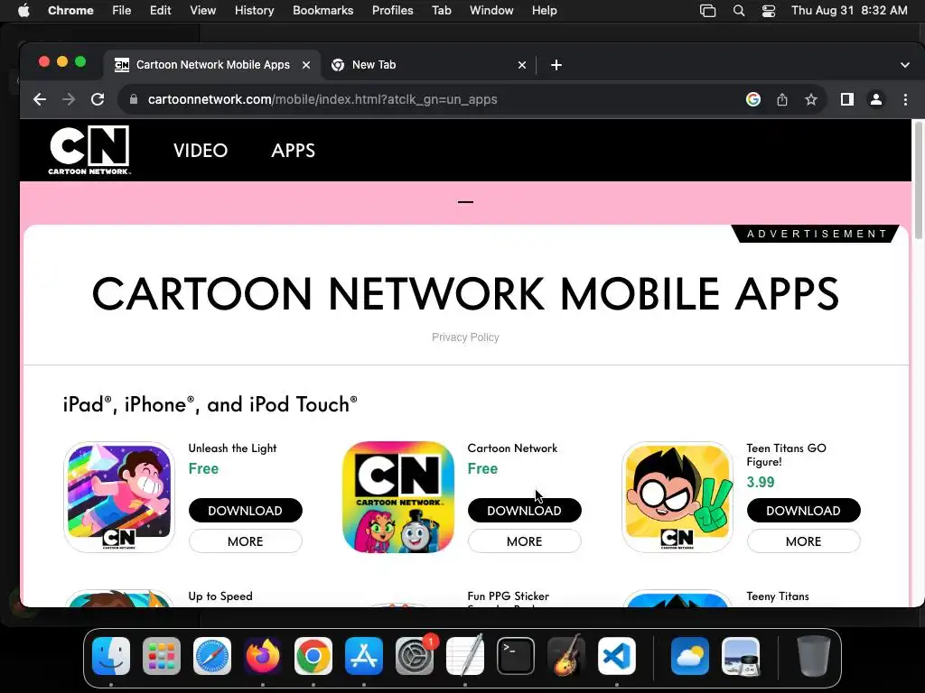This screenshot has width=925, height=693.
Task: Open the Trash in the Dock
Action: (x=814, y=656)
